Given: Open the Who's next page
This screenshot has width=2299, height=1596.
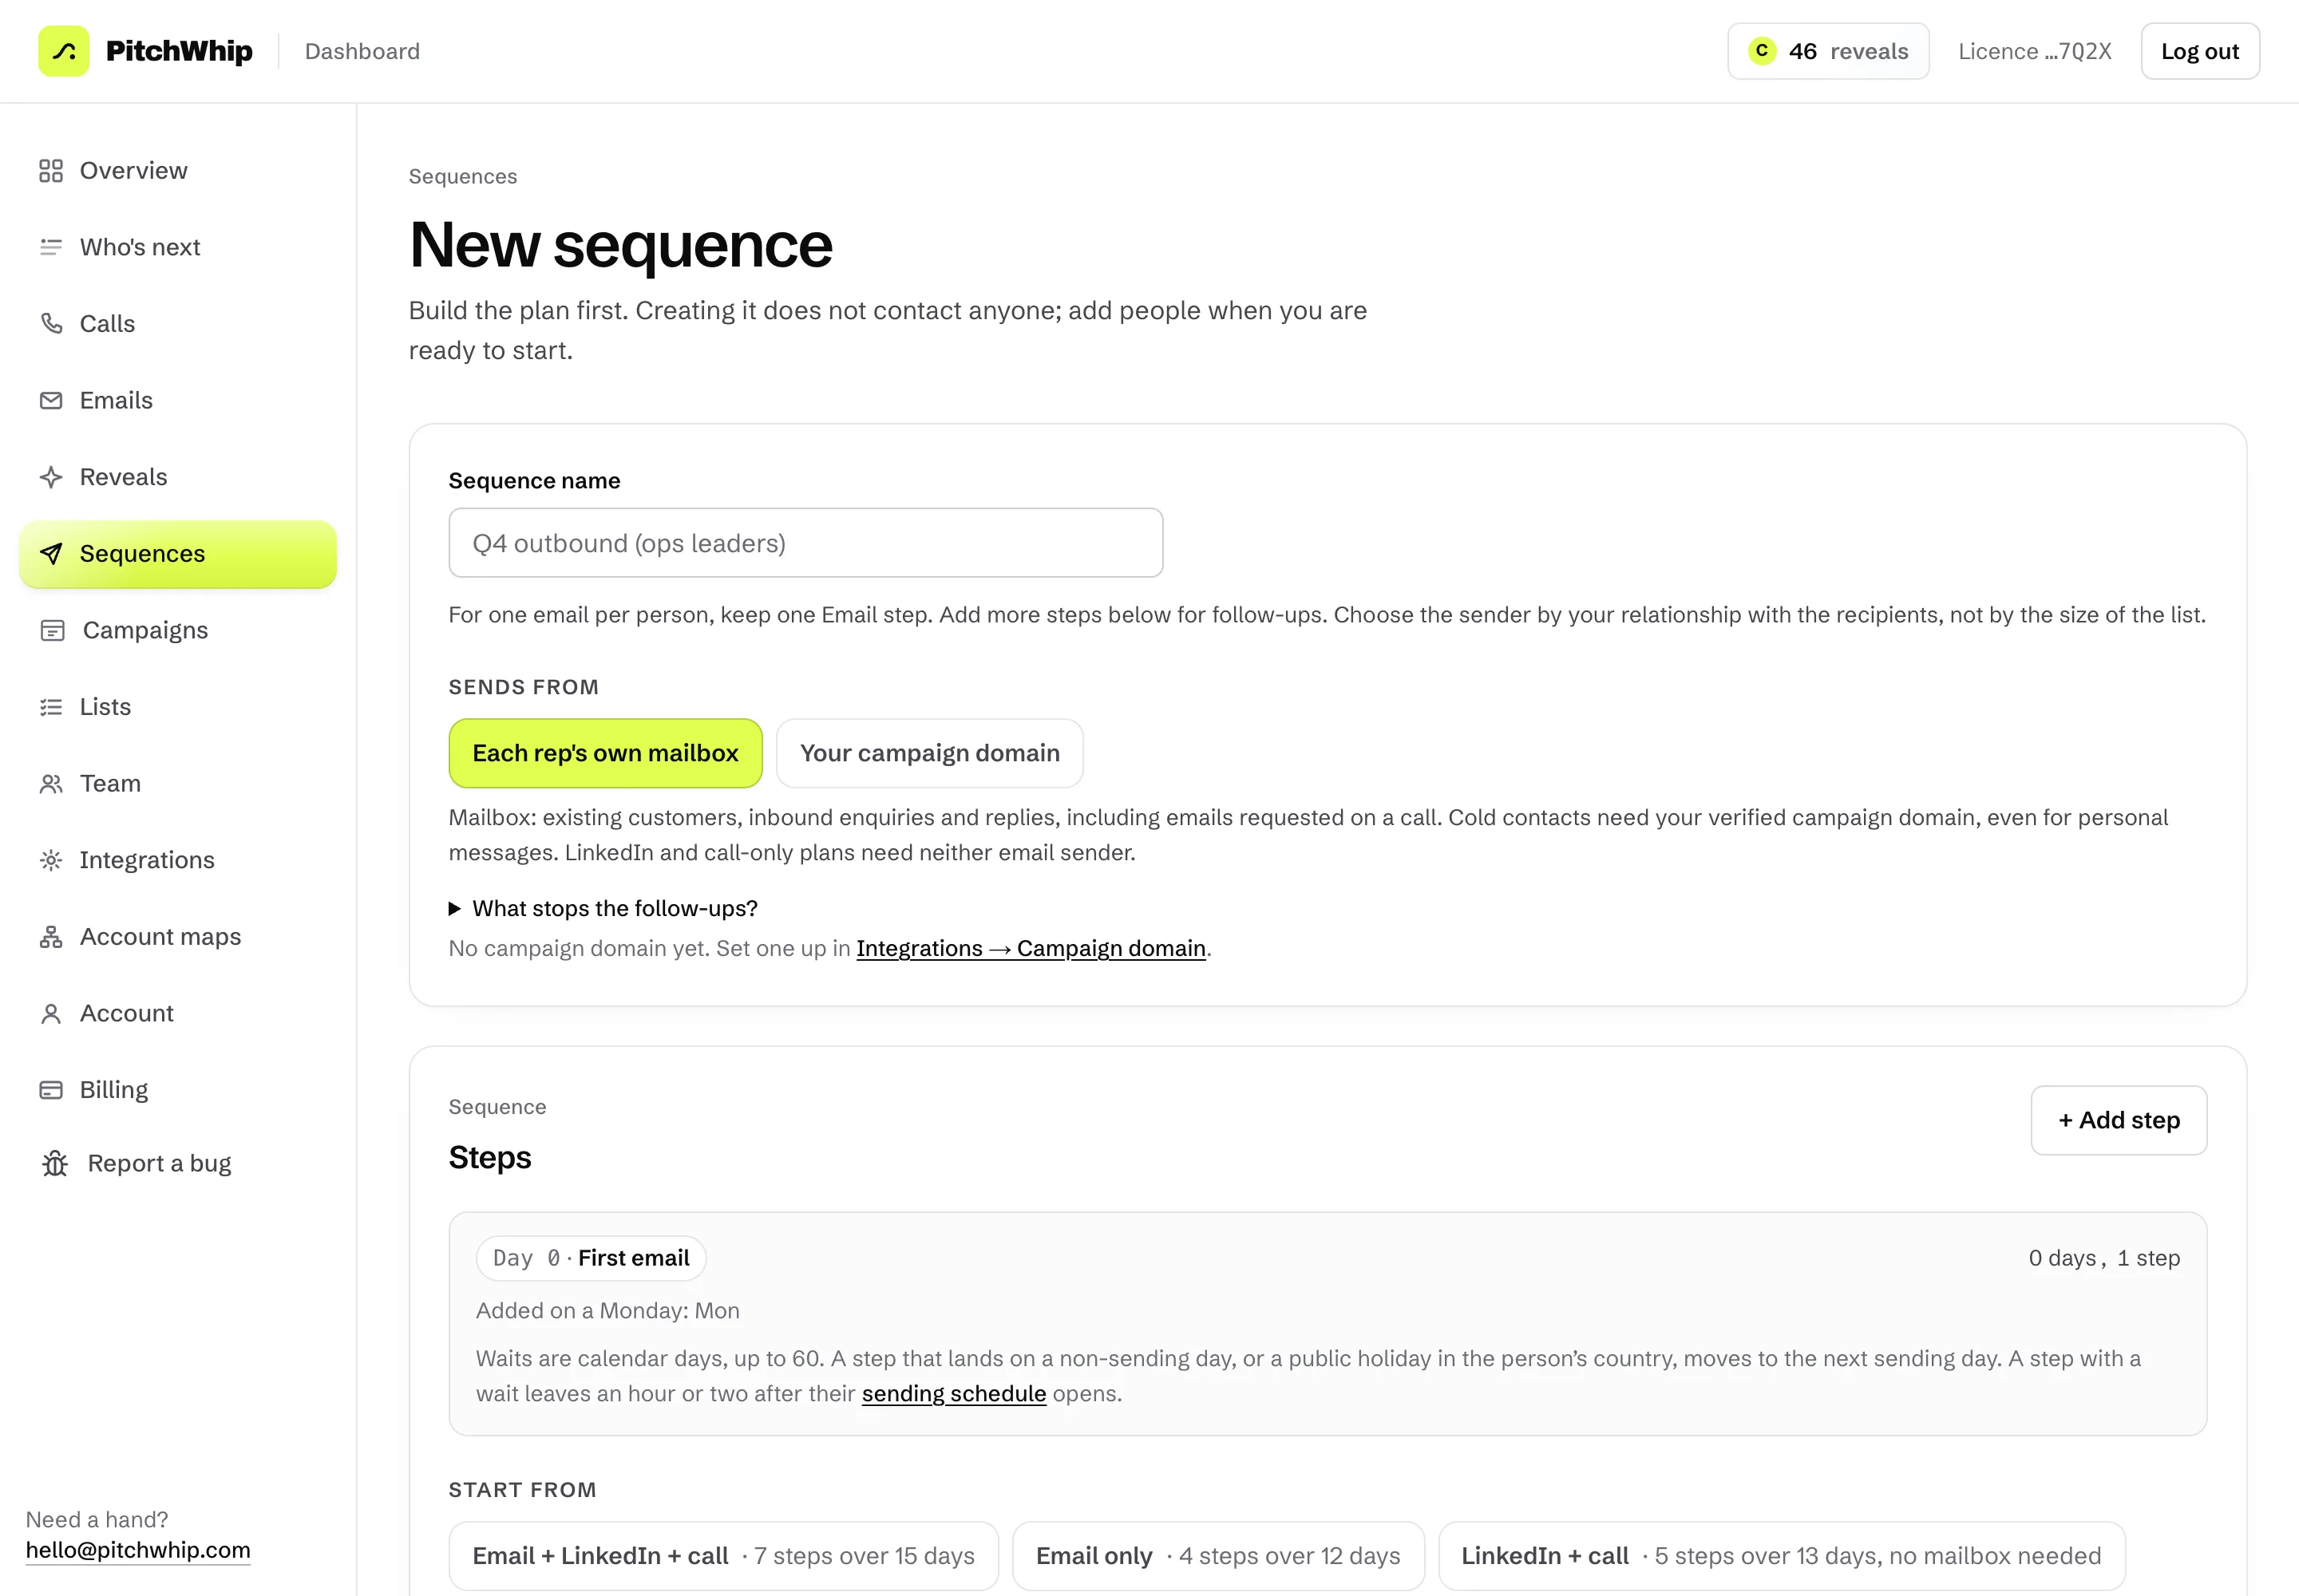Looking at the screenshot, I should click(140, 247).
